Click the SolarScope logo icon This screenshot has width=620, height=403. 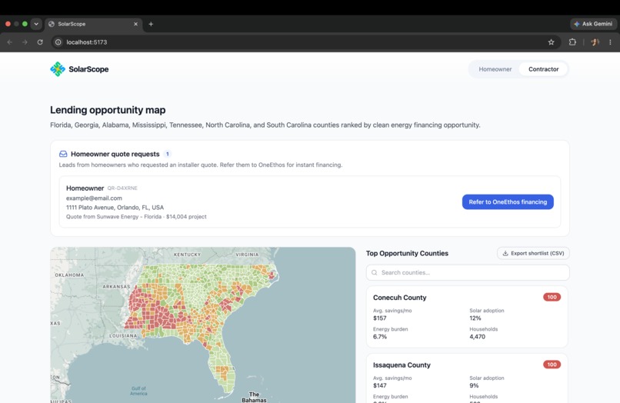pos(58,69)
